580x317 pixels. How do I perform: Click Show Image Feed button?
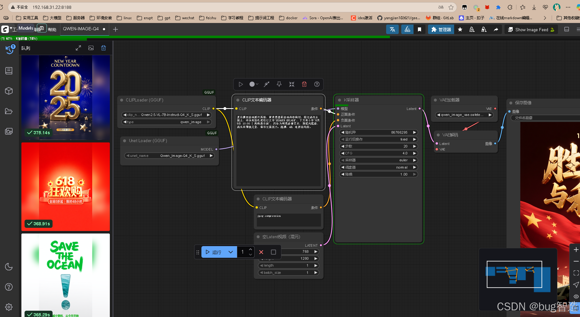pos(532,30)
